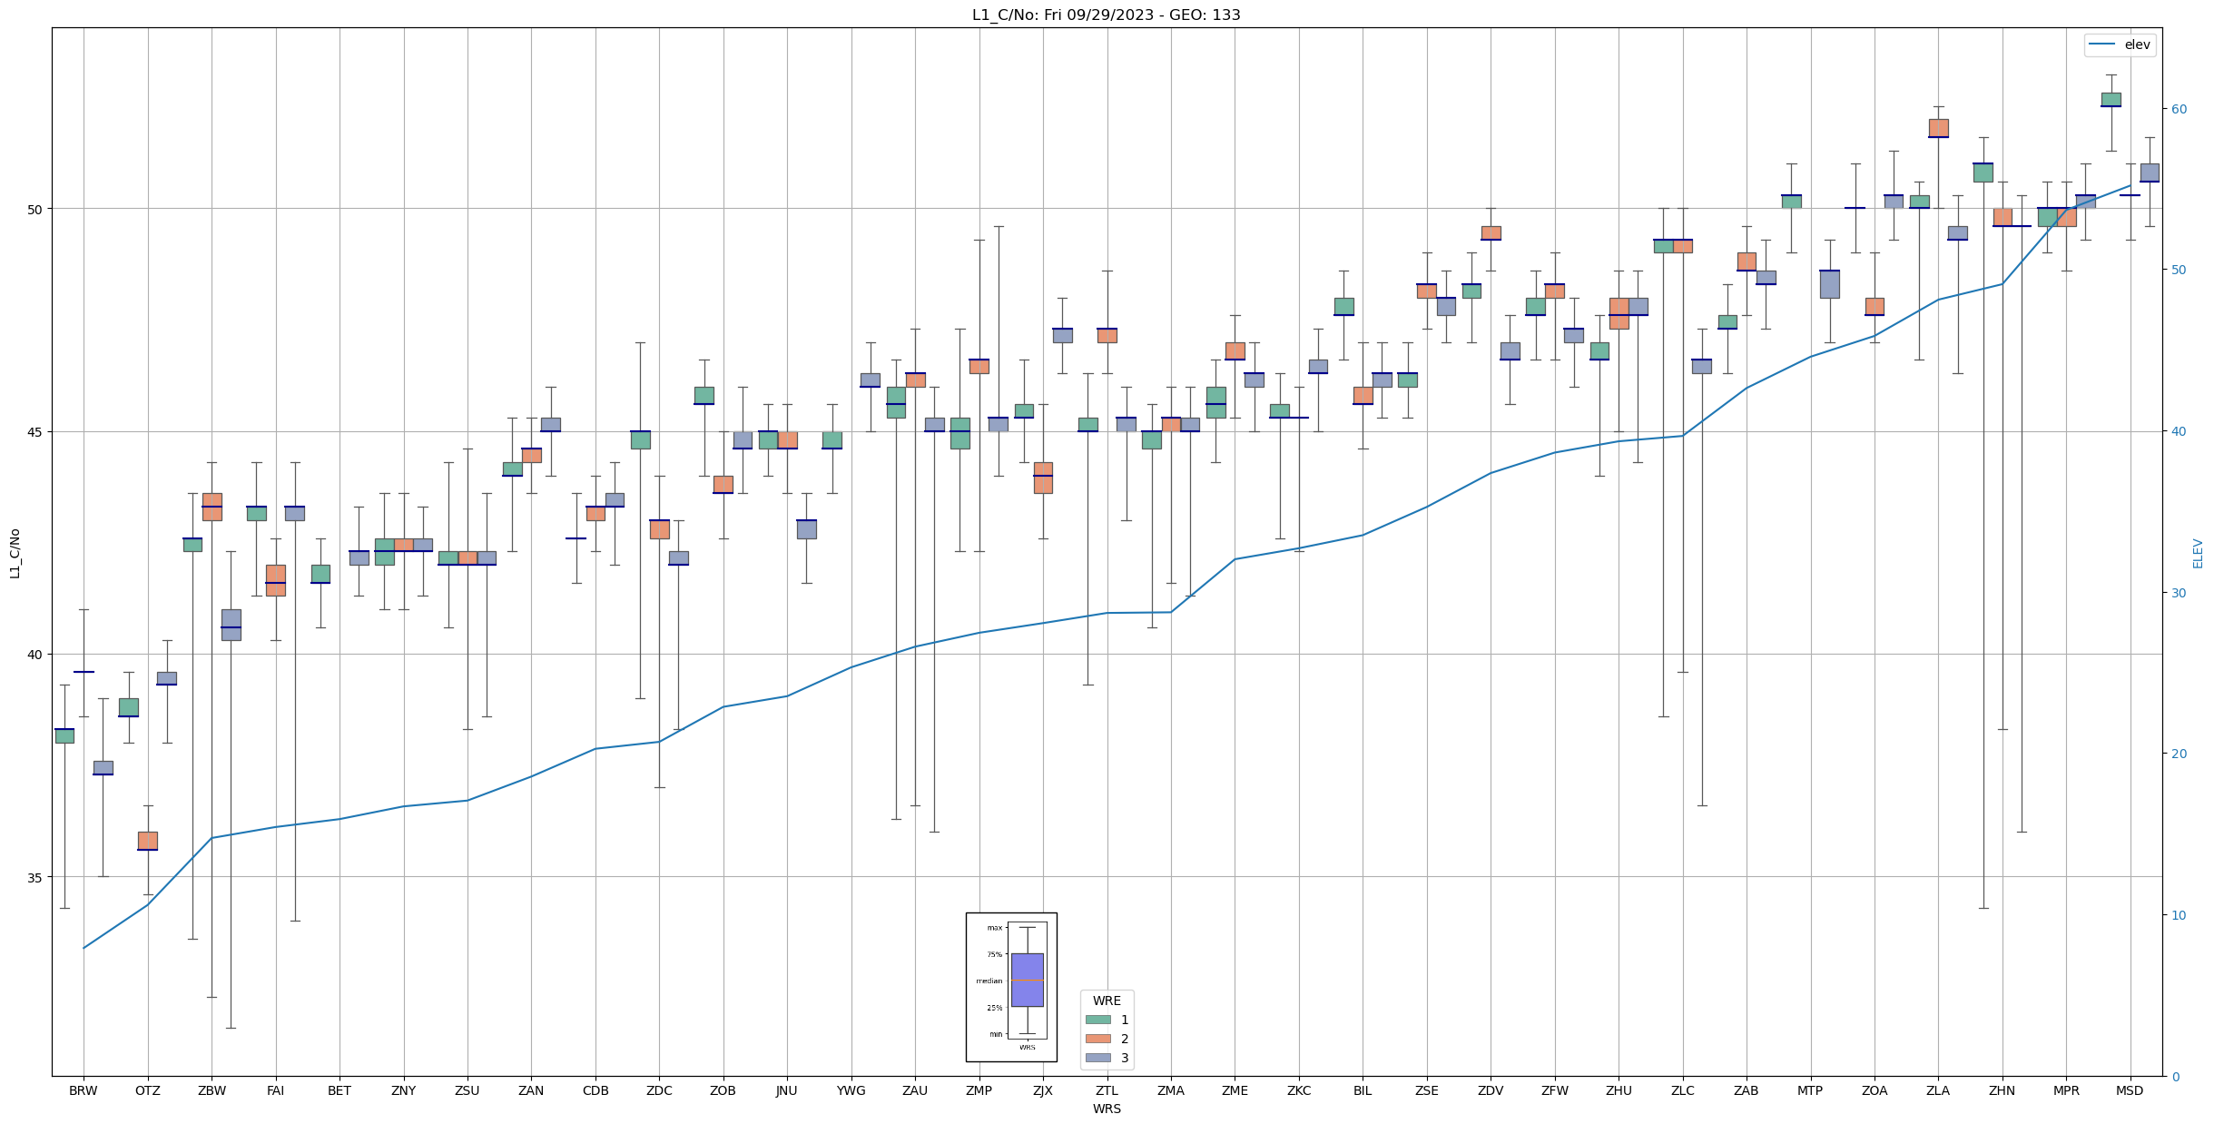This screenshot has width=2214, height=1124.
Task: Click the x-axis label BIL
Action: (1363, 1090)
